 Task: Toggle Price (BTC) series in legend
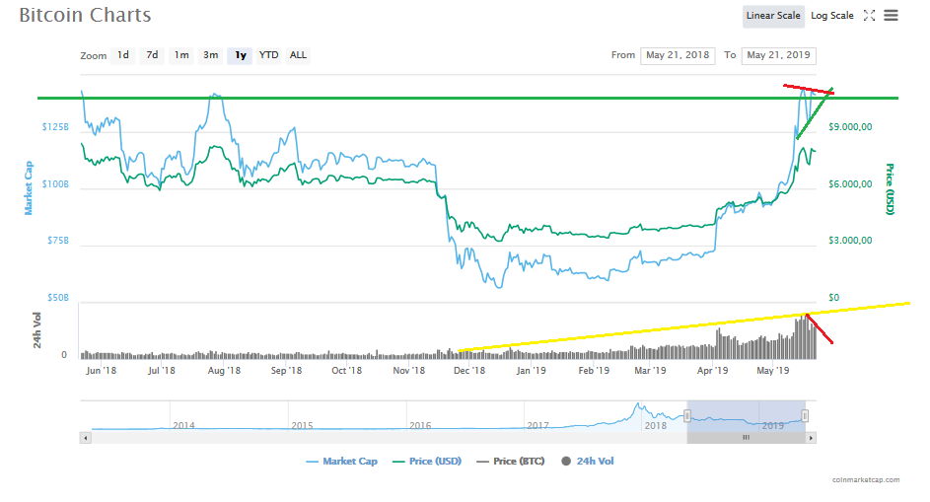pos(511,461)
